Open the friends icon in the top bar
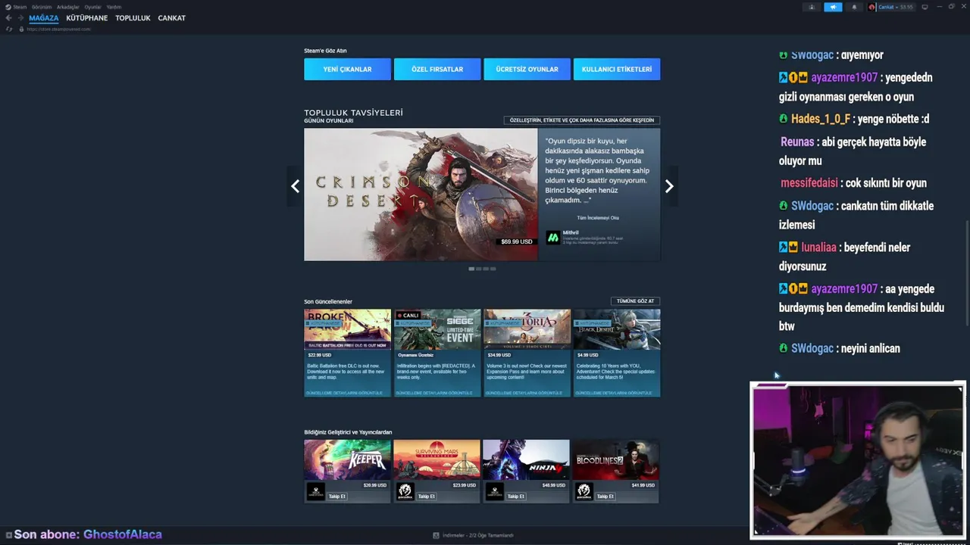This screenshot has width=970, height=545. pos(812,7)
